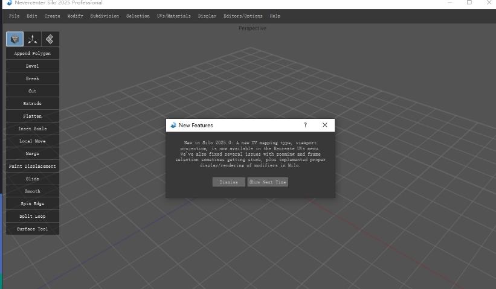Select the polygon tools cube icon tab
Screen dimensions: 496x289
14,39
